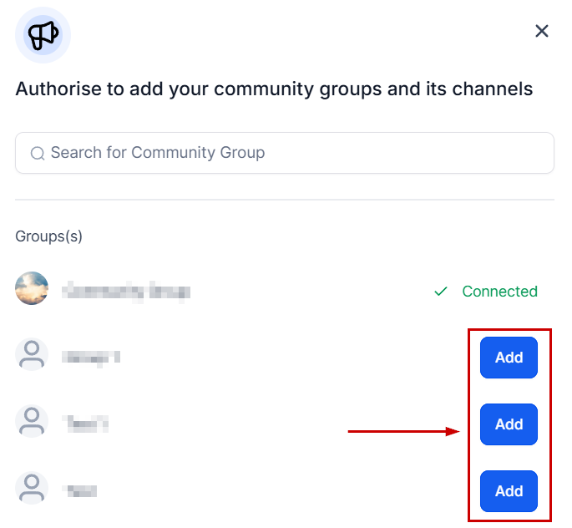Click the divider line below the search field
Viewport: 572px width, 528px height.
pyautogui.click(x=285, y=200)
